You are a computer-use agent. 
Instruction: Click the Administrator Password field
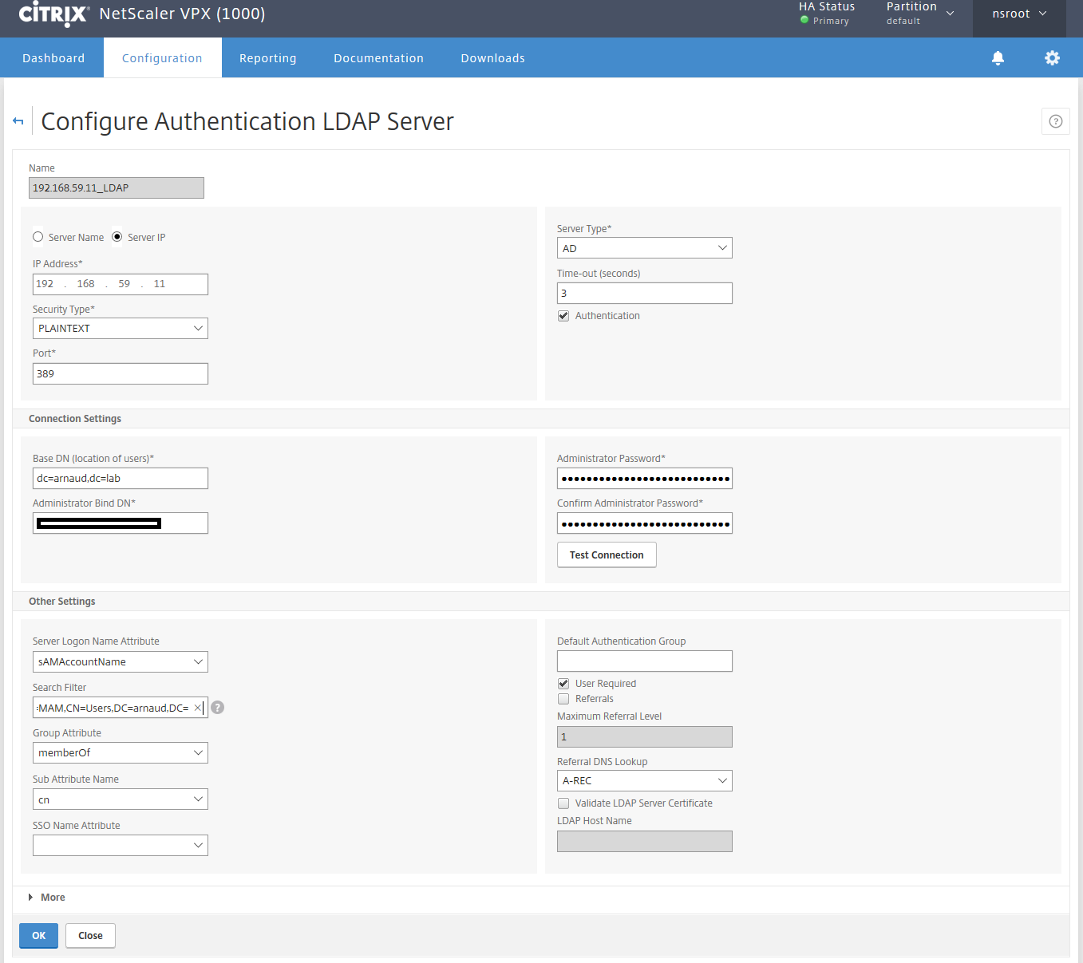tap(645, 479)
